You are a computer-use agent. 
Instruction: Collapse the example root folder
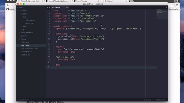pyautogui.click(x=18, y=11)
